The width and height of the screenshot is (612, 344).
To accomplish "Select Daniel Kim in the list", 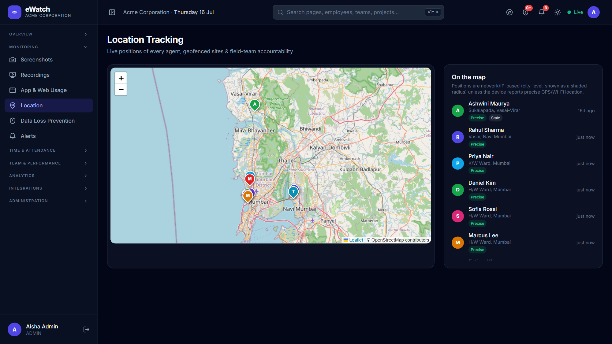I will point(523,190).
